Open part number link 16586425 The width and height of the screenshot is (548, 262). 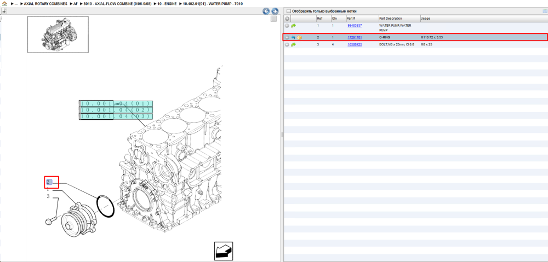(355, 45)
